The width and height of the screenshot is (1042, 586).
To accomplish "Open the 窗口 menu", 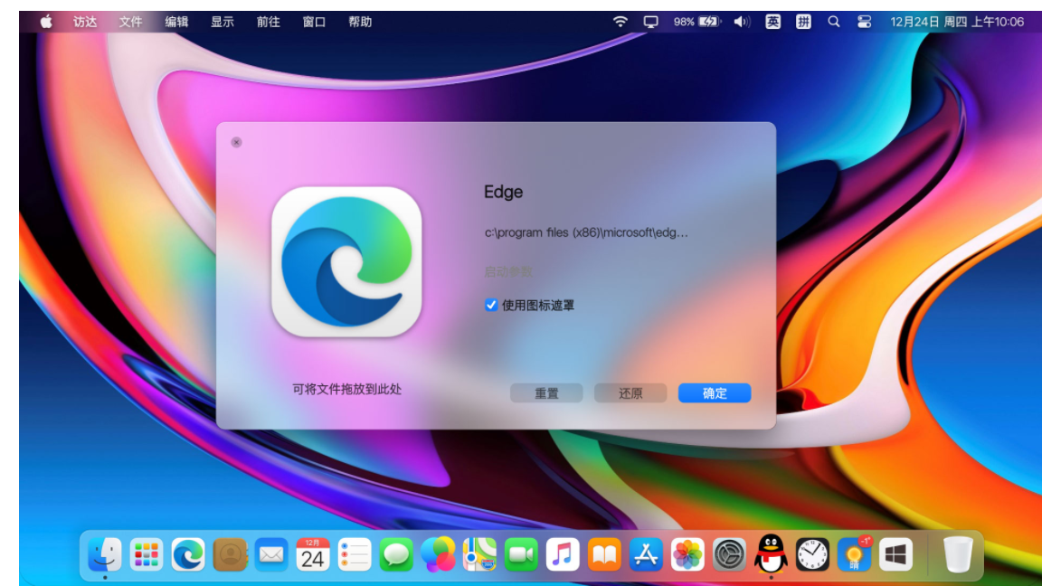I will (x=315, y=22).
